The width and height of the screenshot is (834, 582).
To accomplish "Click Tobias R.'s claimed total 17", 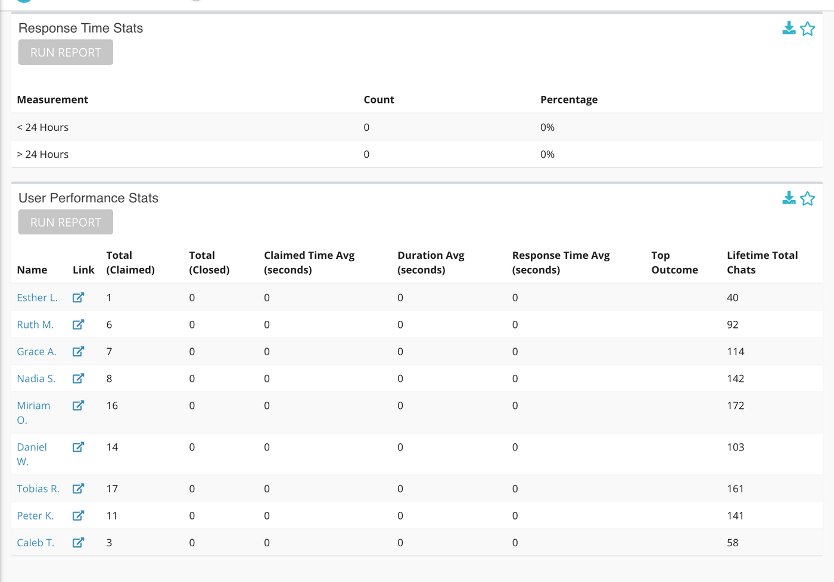I will tap(112, 489).
